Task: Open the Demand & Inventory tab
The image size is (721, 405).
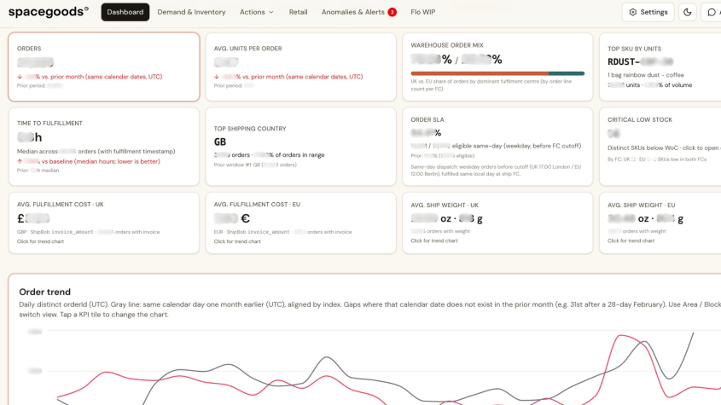Action: coord(191,13)
